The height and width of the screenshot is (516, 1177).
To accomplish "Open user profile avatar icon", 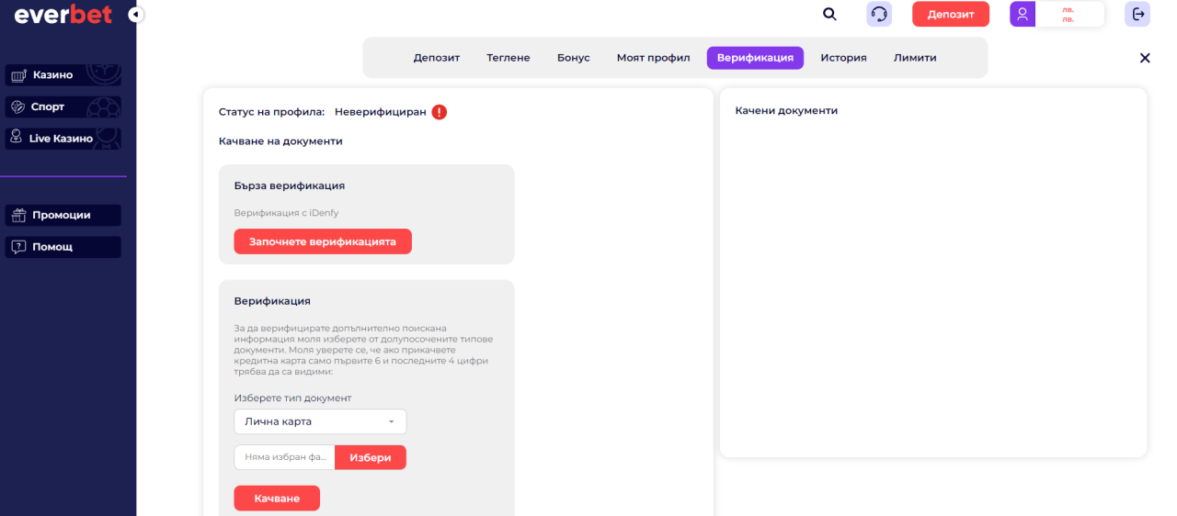I will 1023,14.
